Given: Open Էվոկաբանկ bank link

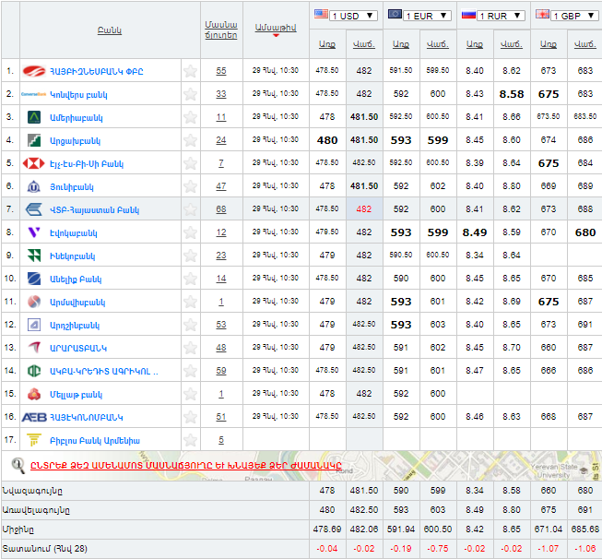Looking at the screenshot, I should pyautogui.click(x=74, y=232).
